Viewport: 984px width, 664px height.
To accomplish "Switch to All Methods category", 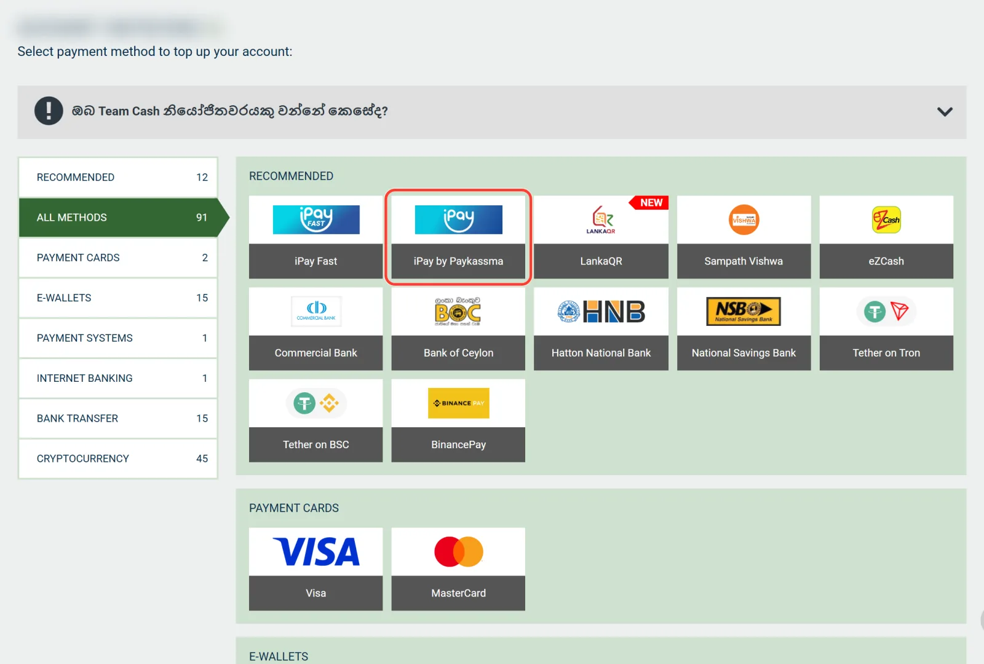I will coord(118,217).
